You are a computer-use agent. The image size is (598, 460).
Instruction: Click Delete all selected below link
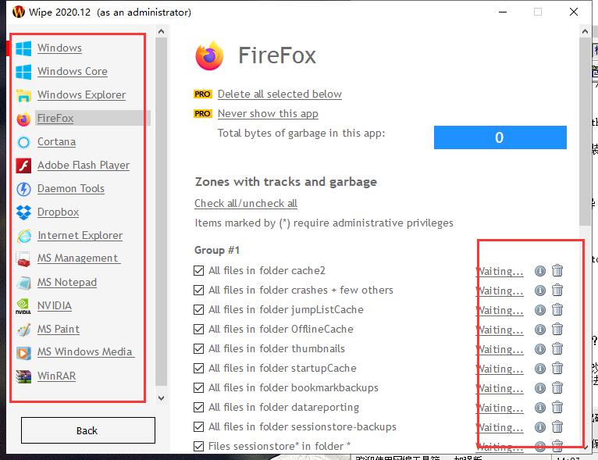pos(279,94)
